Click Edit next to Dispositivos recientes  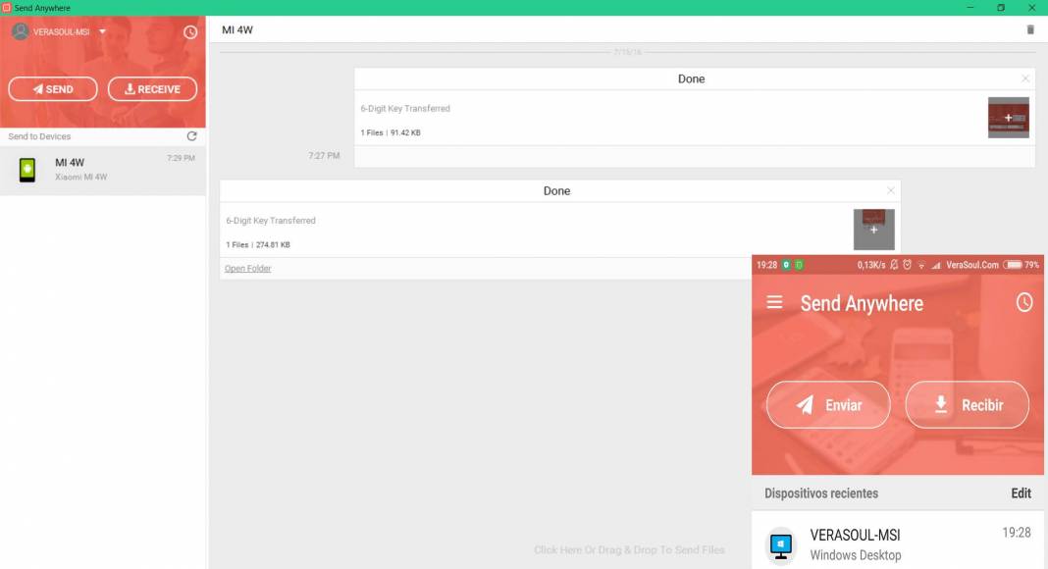point(1021,492)
